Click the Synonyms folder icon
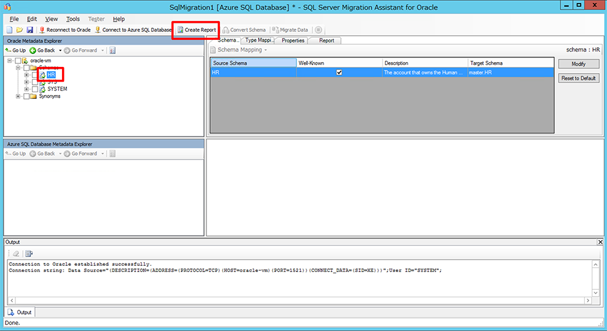 click(34, 96)
